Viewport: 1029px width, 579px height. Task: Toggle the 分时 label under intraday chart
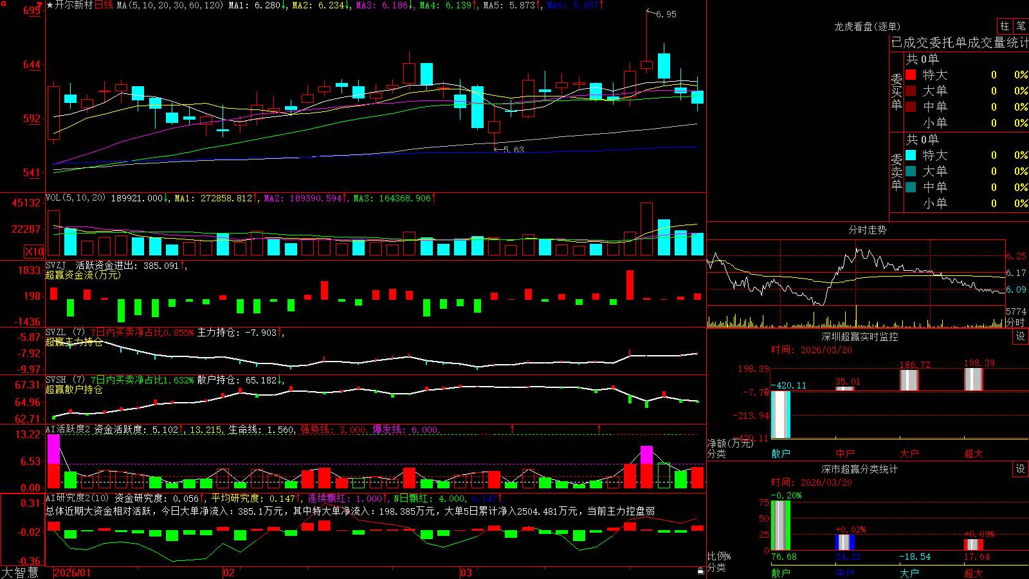pos(1015,322)
